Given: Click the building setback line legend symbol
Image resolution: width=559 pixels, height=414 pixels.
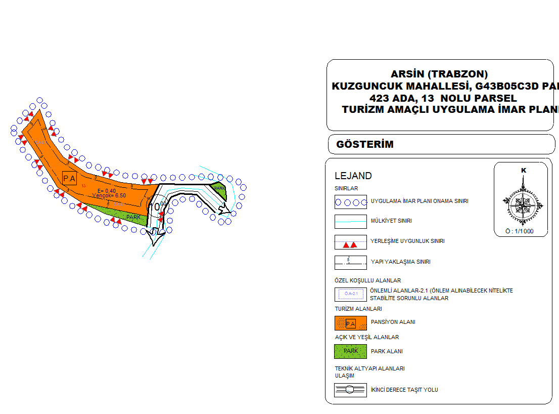Looking at the screenshot, I should pyautogui.click(x=350, y=262).
